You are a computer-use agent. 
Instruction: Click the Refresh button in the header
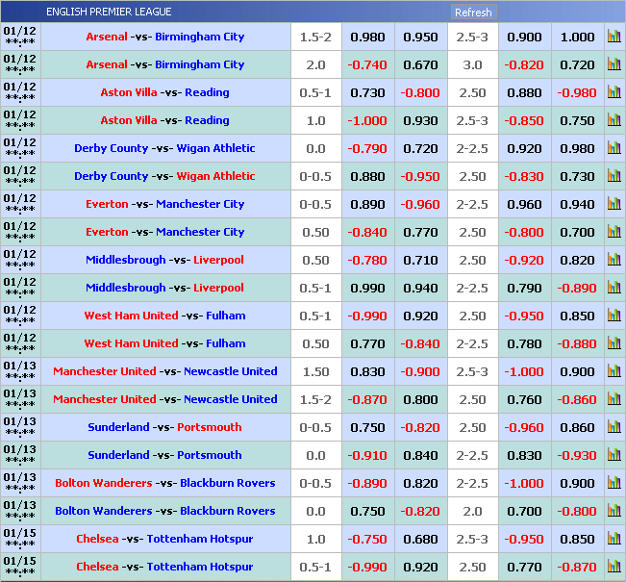click(x=472, y=13)
